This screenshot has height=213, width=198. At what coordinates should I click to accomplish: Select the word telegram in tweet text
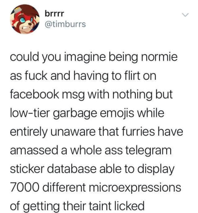coord(148,151)
